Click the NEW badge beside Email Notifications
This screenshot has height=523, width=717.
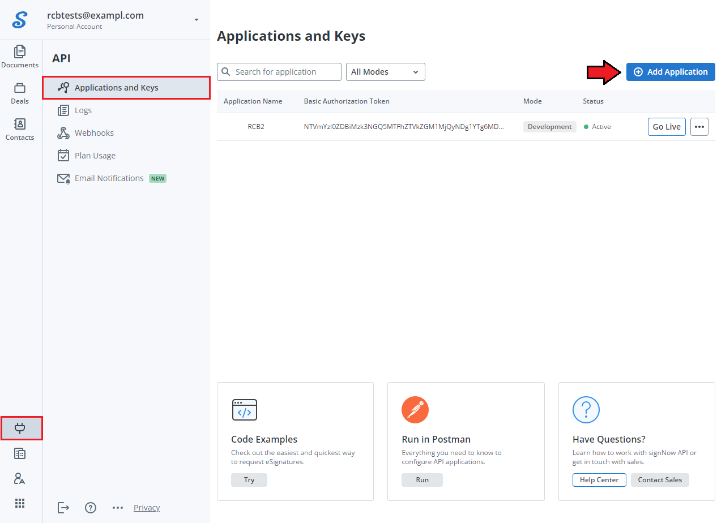click(157, 178)
